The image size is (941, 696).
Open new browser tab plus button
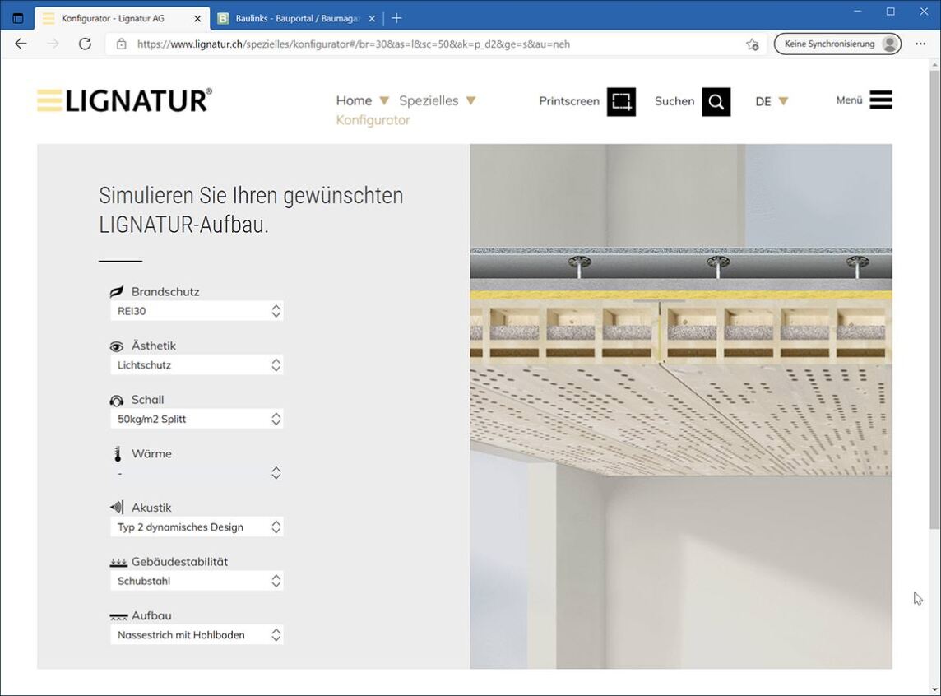point(396,18)
